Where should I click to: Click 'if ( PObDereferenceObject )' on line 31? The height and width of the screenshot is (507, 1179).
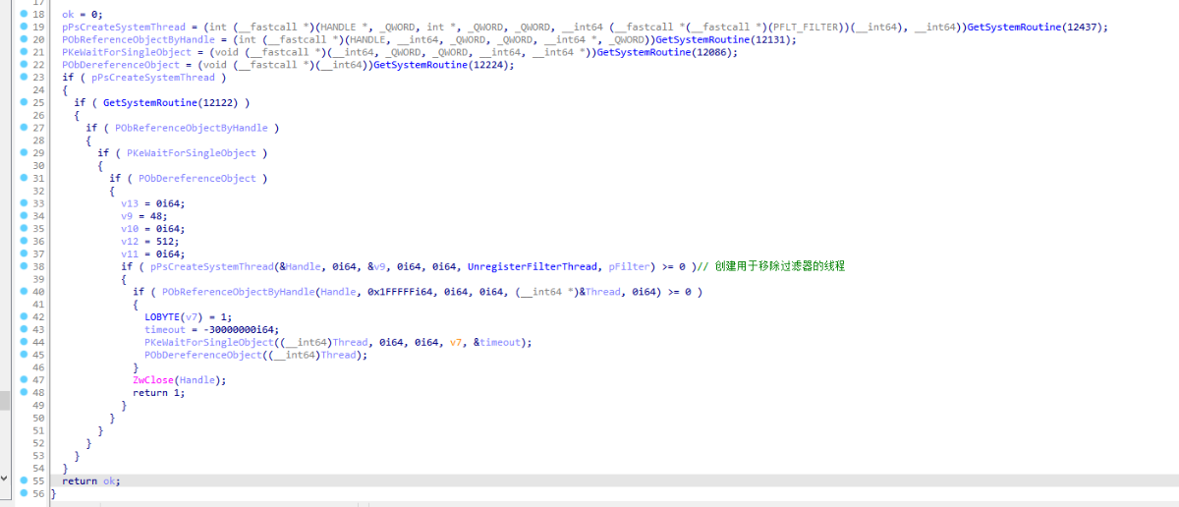coord(189,178)
